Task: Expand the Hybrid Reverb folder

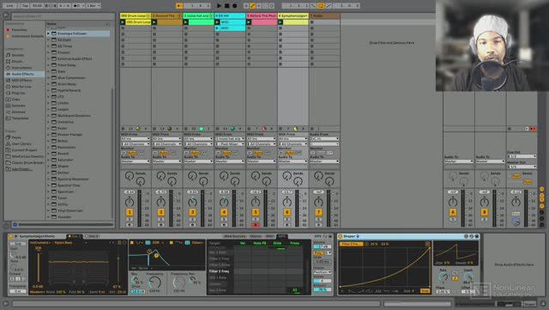Action: (48, 90)
